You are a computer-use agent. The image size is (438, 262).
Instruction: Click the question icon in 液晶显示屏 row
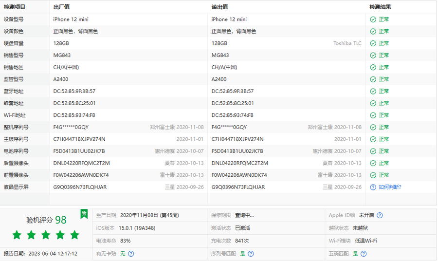coord(373,187)
